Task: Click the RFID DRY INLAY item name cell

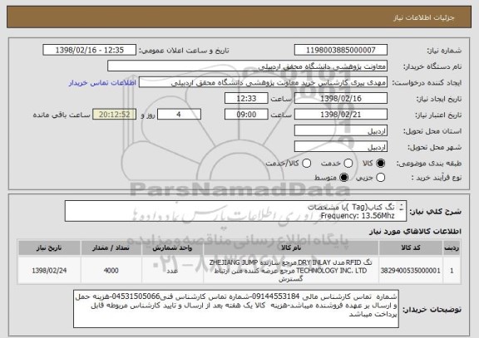Action: (291, 271)
